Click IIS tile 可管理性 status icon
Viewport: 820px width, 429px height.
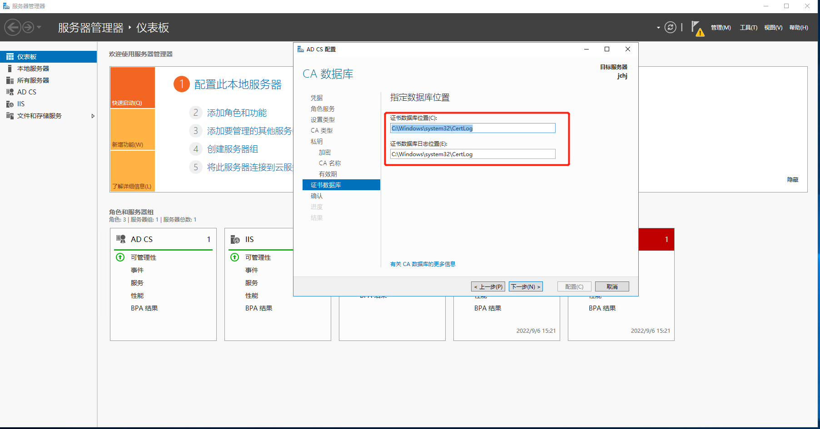click(235, 257)
